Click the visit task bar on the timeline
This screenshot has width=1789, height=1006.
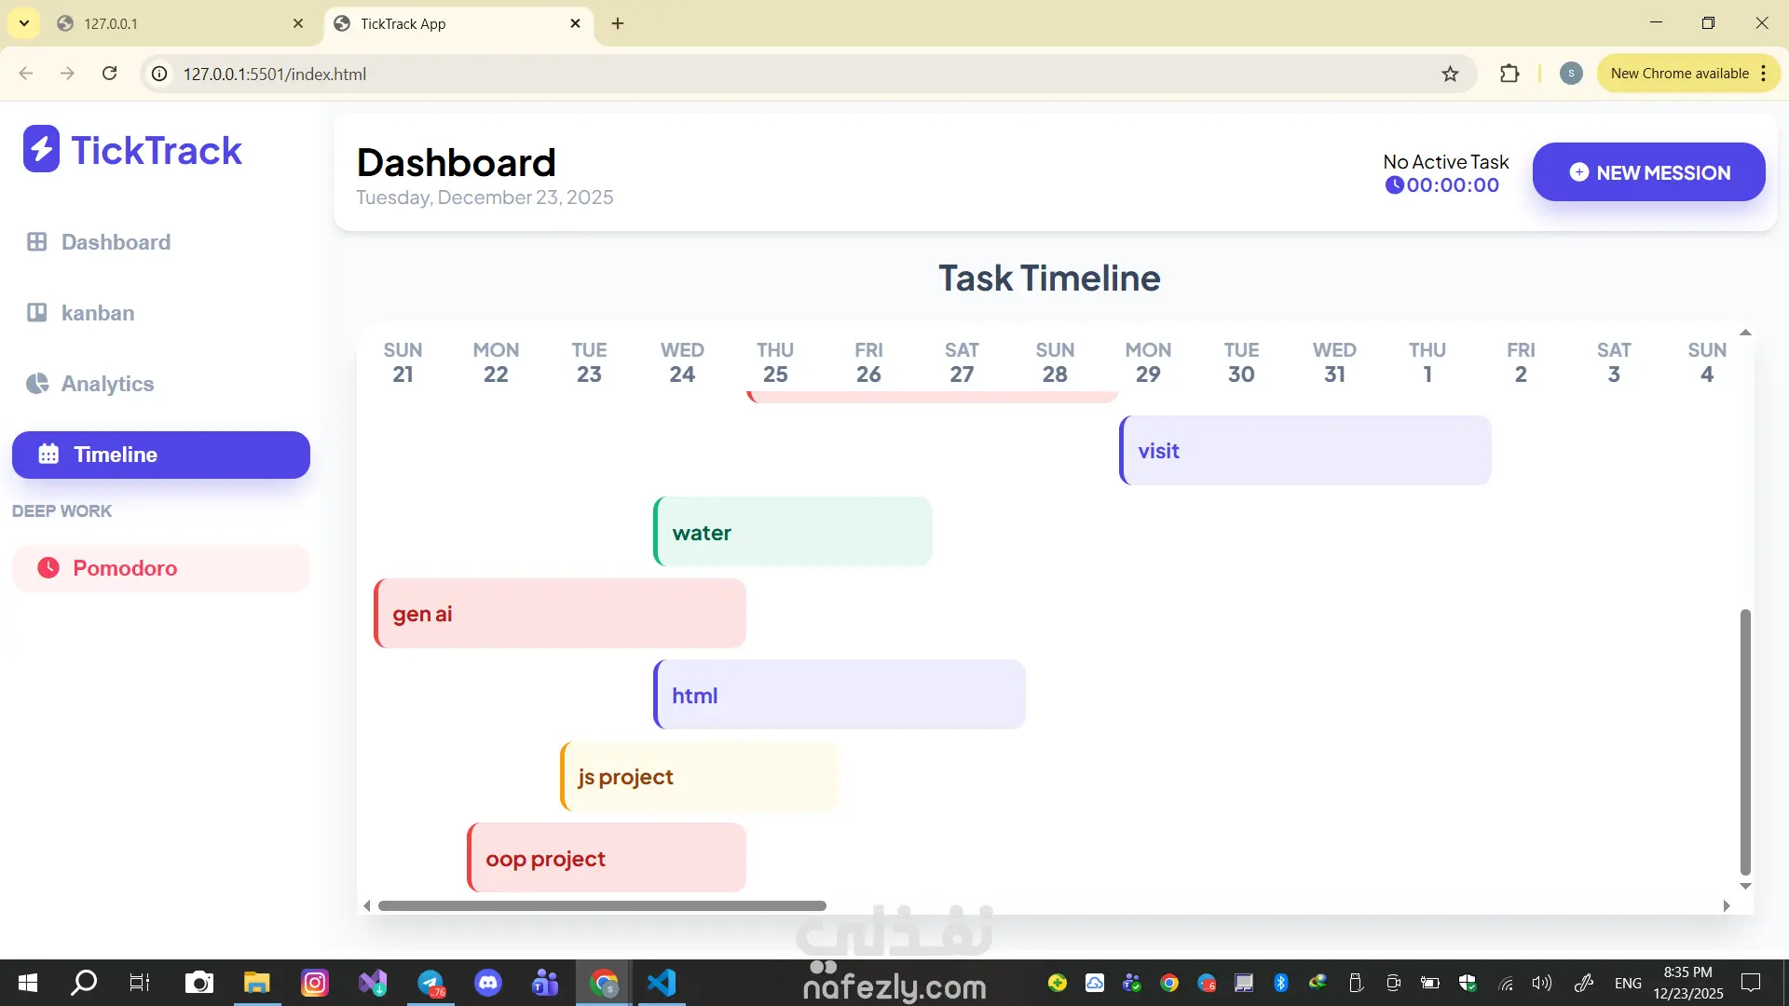point(1304,451)
